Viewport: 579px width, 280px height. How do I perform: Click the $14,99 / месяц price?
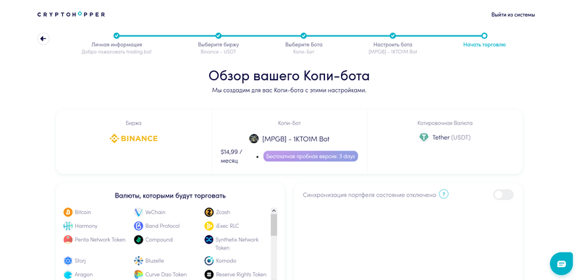231,156
